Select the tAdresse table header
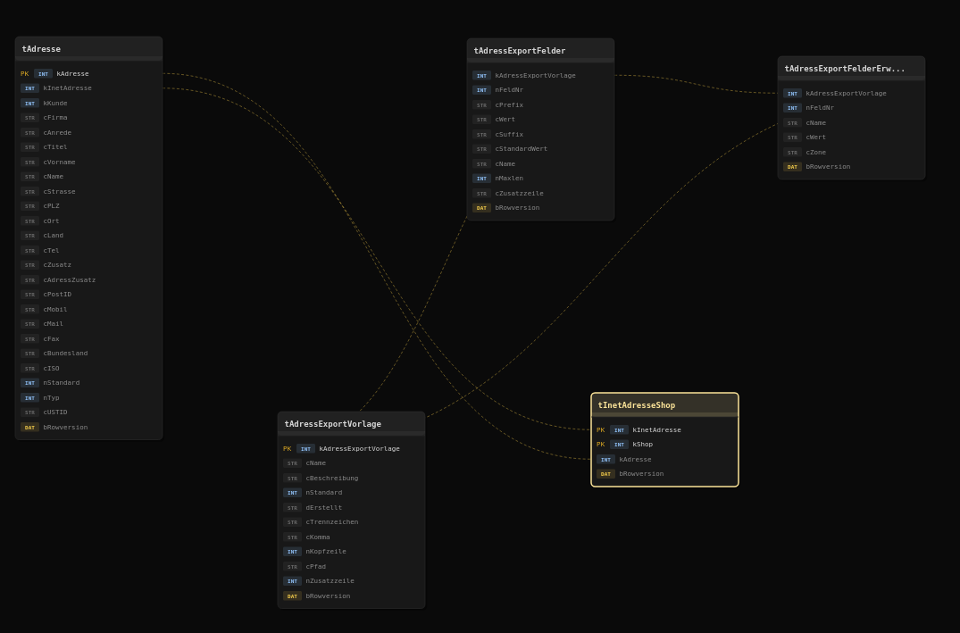The image size is (960, 633). tap(88, 49)
